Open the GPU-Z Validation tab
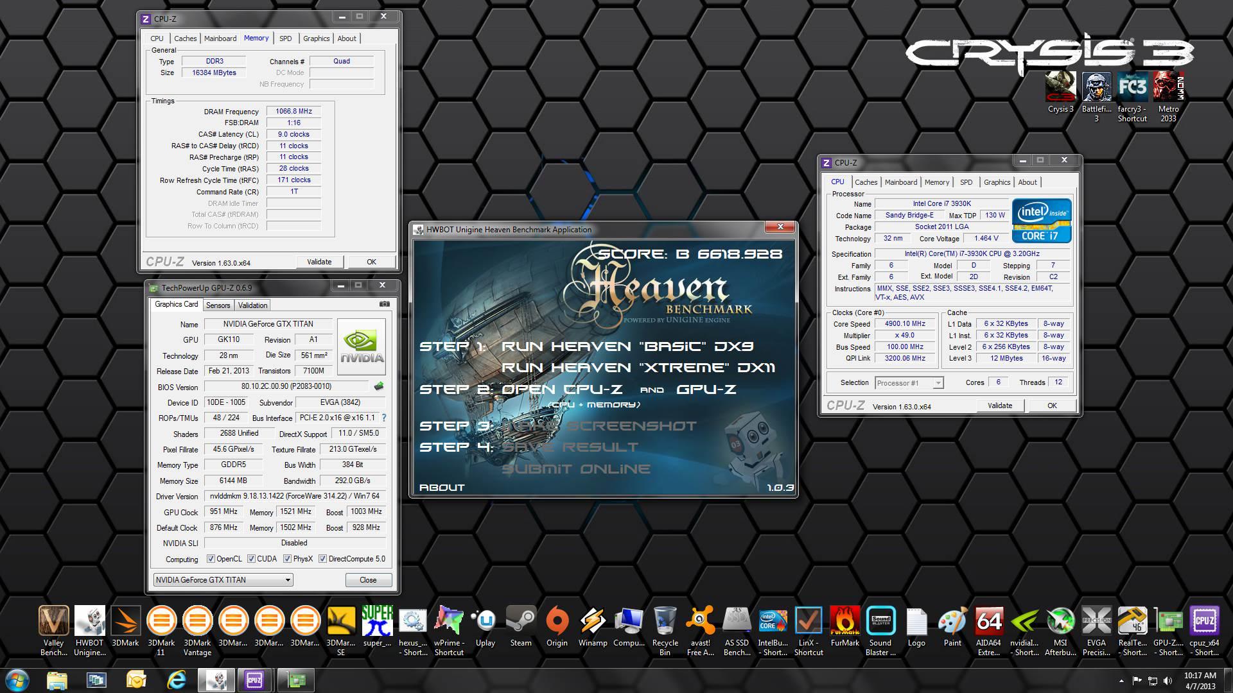1233x693 pixels. 252,305
